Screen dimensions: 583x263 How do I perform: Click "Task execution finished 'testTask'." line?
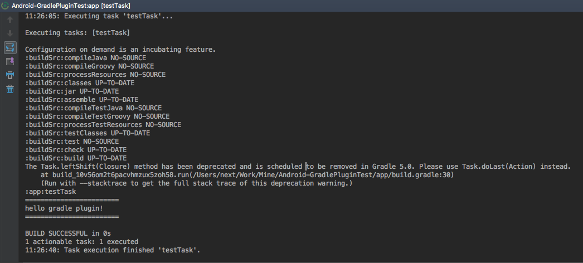113,250
